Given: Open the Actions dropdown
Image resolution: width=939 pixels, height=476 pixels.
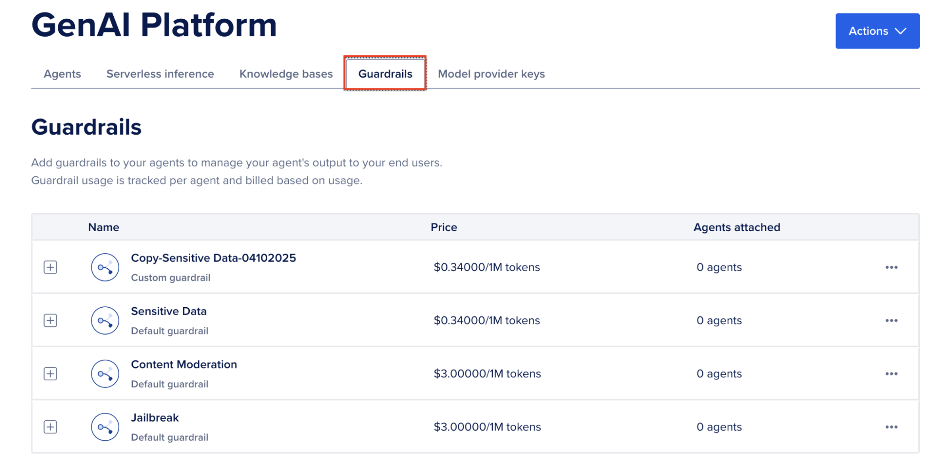Looking at the screenshot, I should point(877,31).
